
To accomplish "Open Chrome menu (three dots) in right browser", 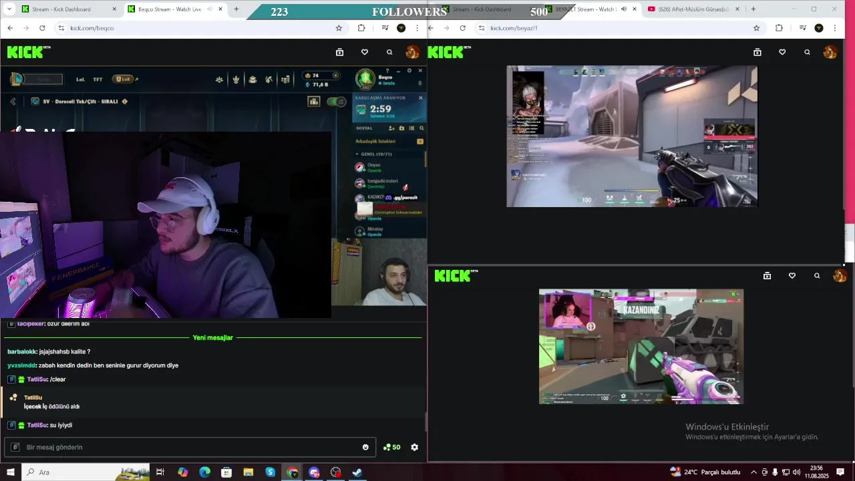I will pos(835,28).
